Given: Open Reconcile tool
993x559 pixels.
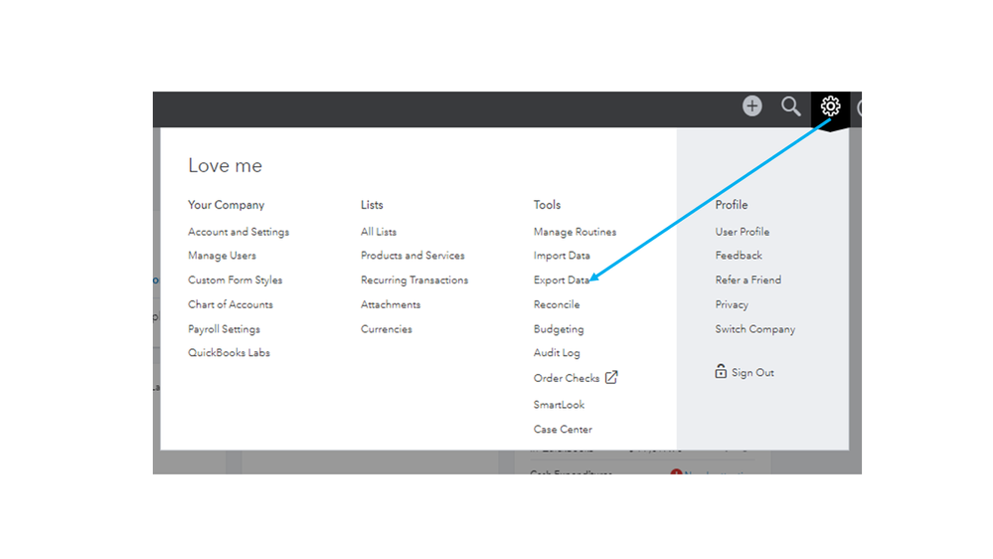Looking at the screenshot, I should (556, 304).
